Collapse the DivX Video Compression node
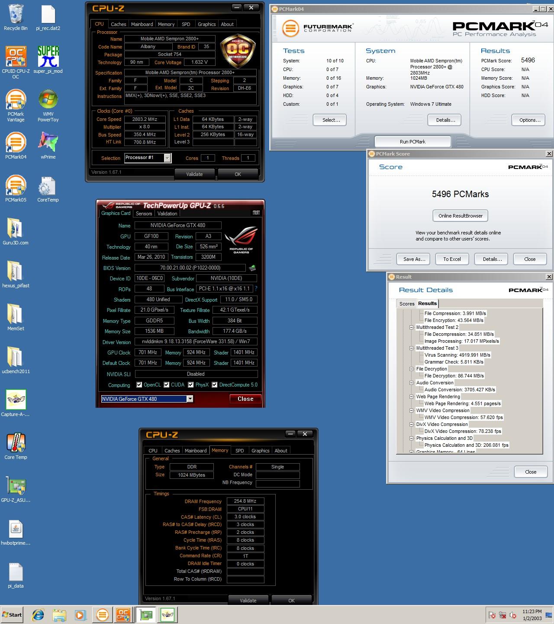554x624 pixels. point(412,424)
